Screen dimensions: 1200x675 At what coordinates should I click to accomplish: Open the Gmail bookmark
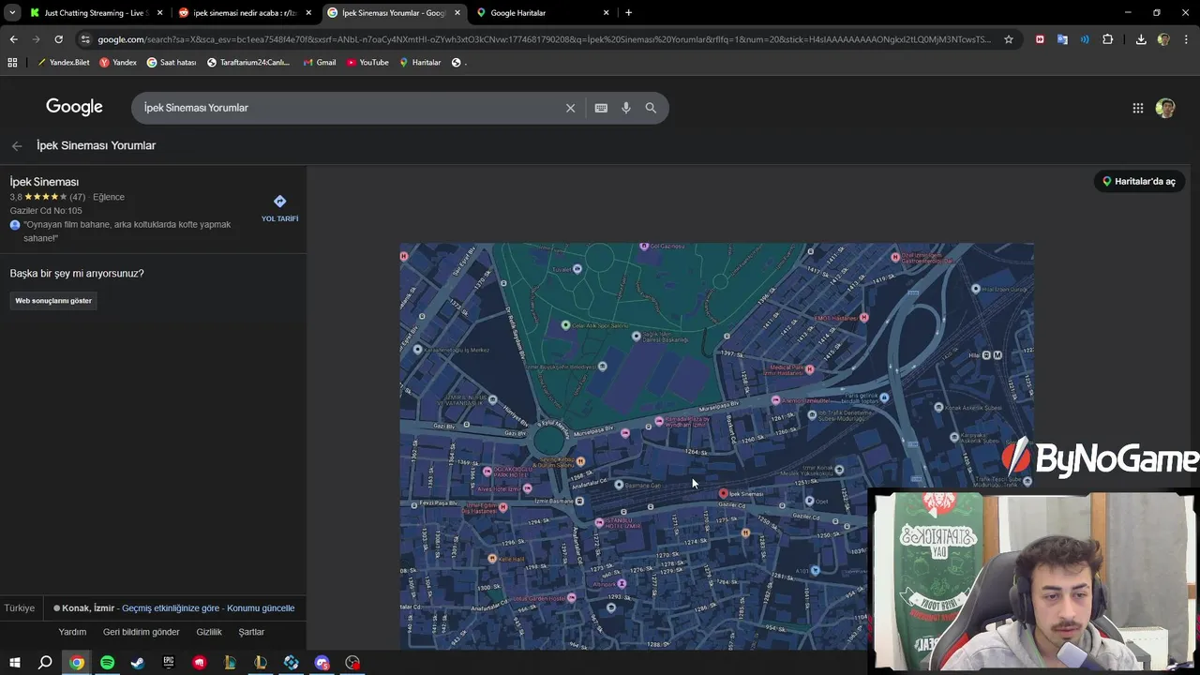pos(320,63)
